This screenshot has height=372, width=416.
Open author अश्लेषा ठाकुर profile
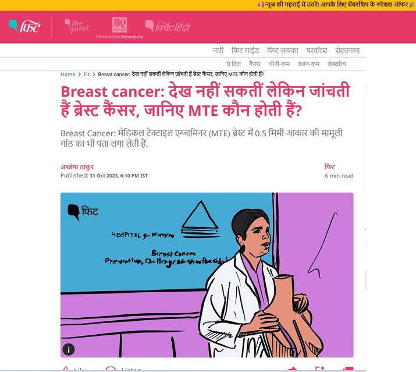(77, 167)
